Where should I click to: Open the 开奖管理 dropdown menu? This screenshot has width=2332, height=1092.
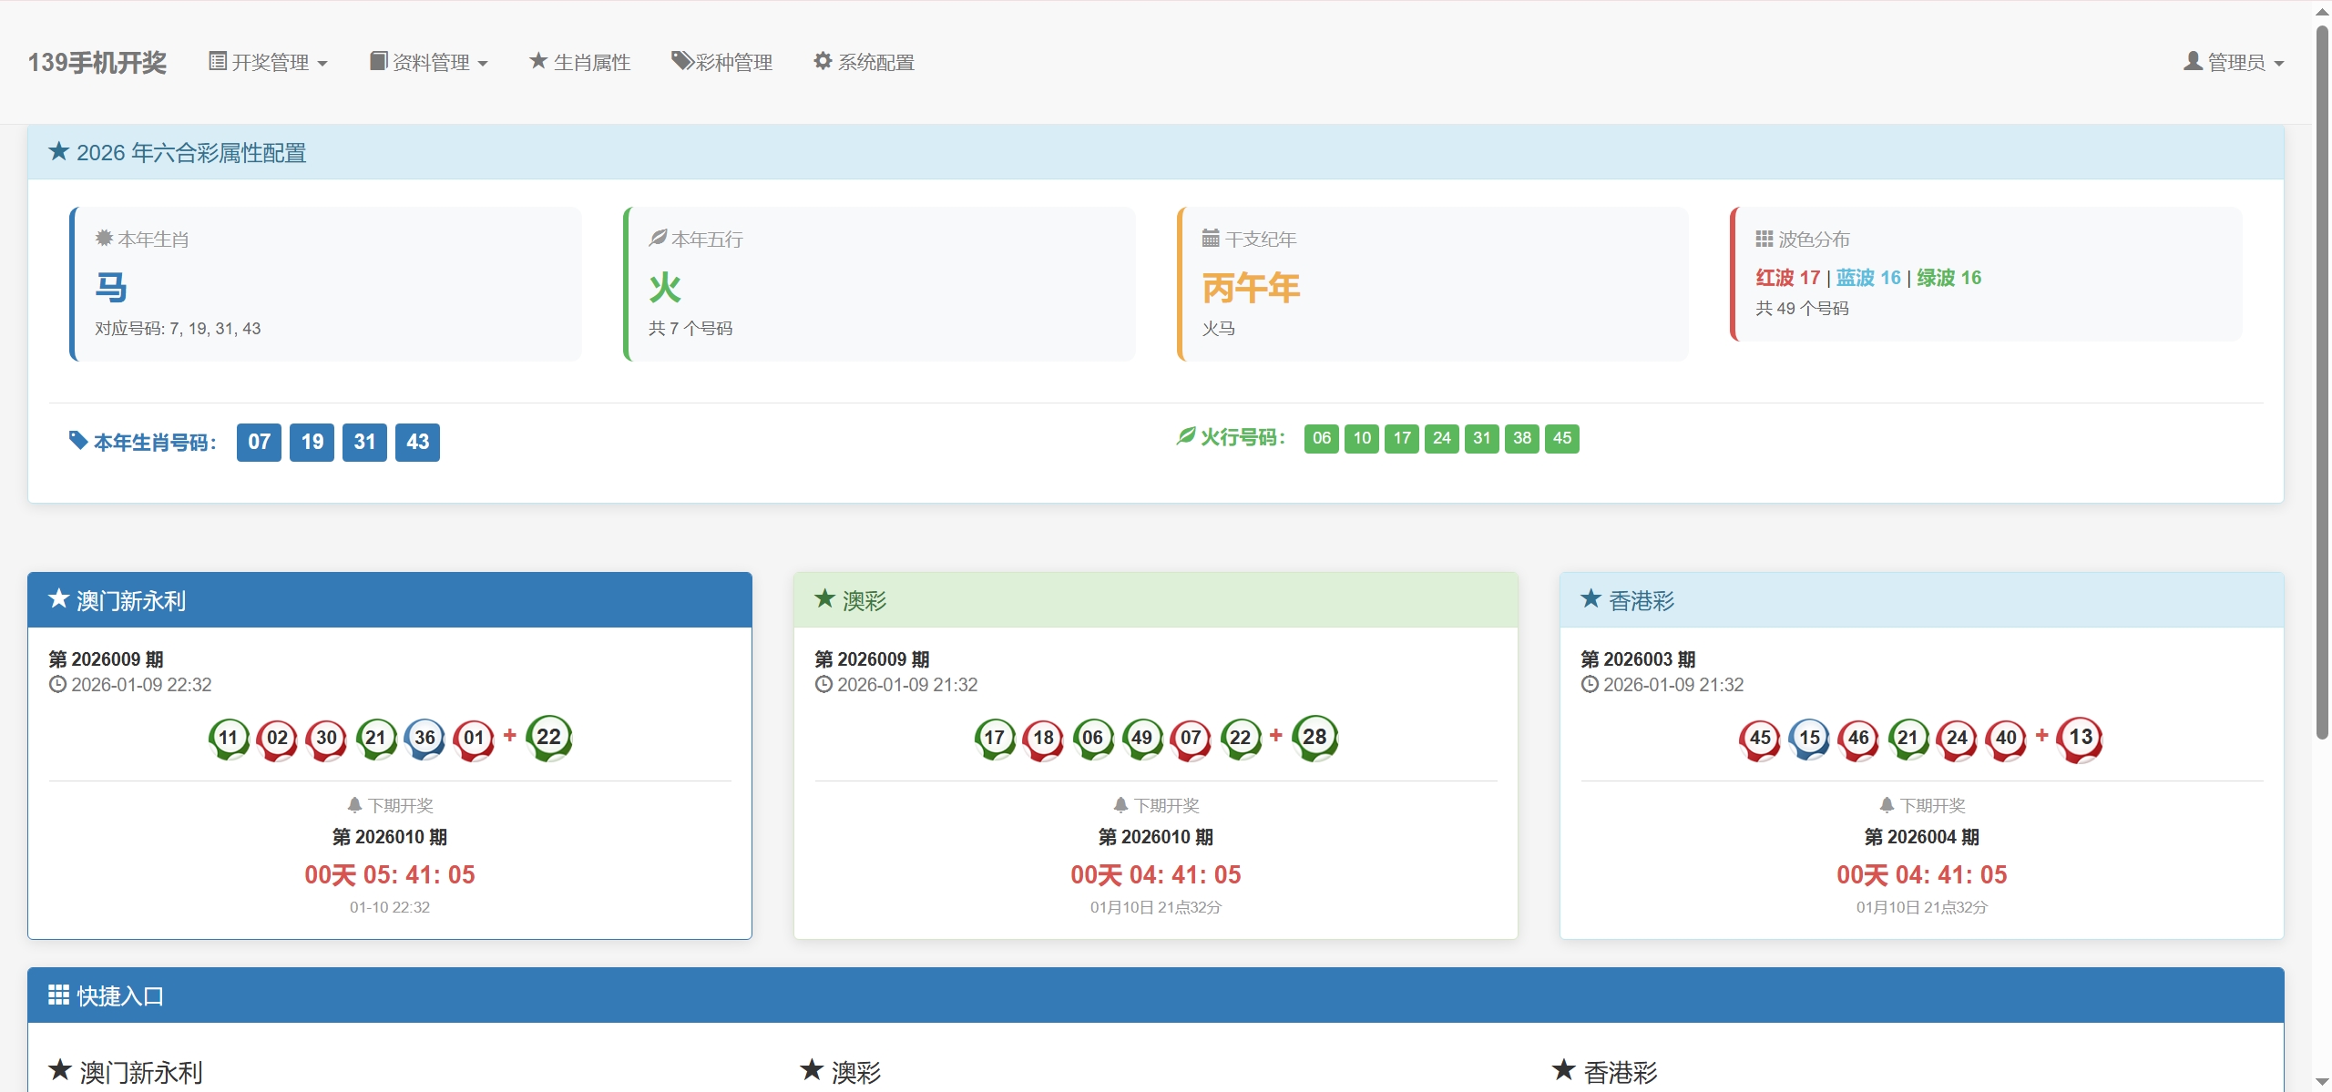coord(269,62)
